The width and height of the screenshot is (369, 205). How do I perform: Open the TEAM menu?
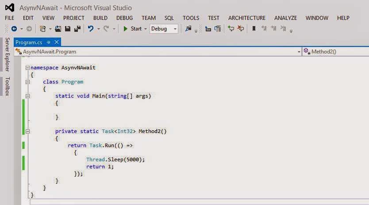point(149,18)
